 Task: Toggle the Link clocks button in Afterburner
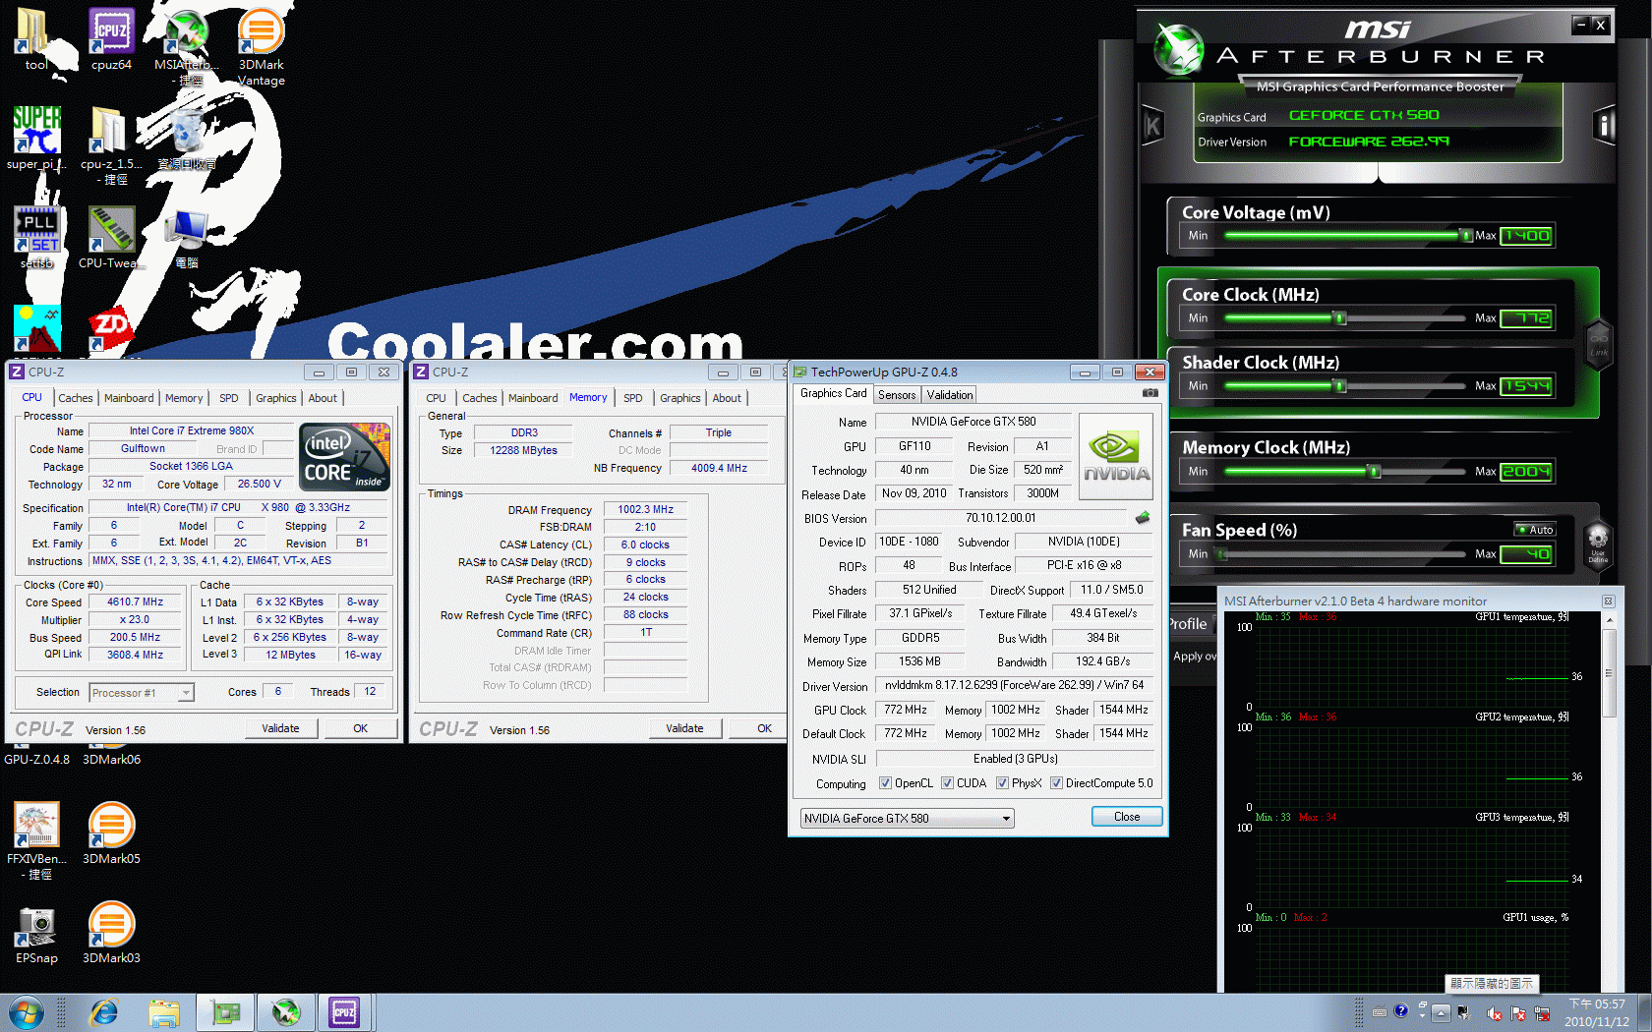1599,345
